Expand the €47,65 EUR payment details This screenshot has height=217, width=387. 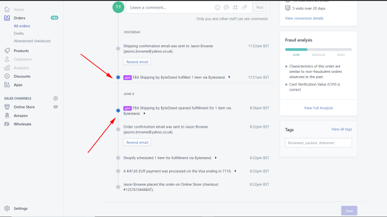(235, 171)
